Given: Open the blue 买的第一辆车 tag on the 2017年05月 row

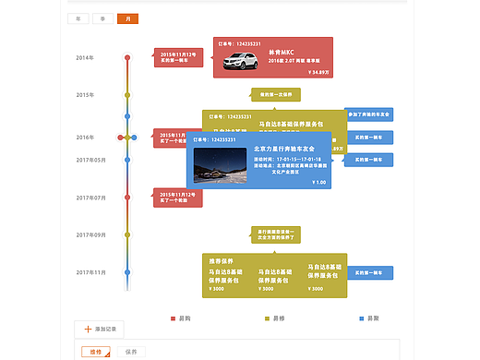Looking at the screenshot, I should [368, 160].
